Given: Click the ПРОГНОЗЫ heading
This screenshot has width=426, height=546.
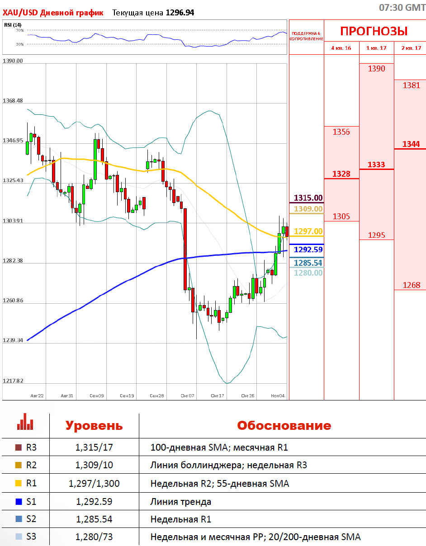Looking at the screenshot, I should (x=374, y=31).
